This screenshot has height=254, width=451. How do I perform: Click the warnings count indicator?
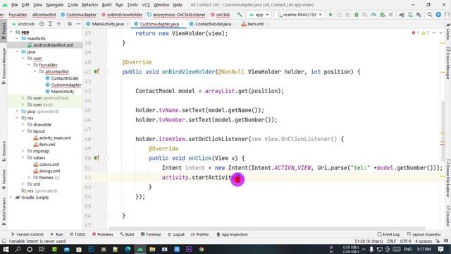(425, 33)
